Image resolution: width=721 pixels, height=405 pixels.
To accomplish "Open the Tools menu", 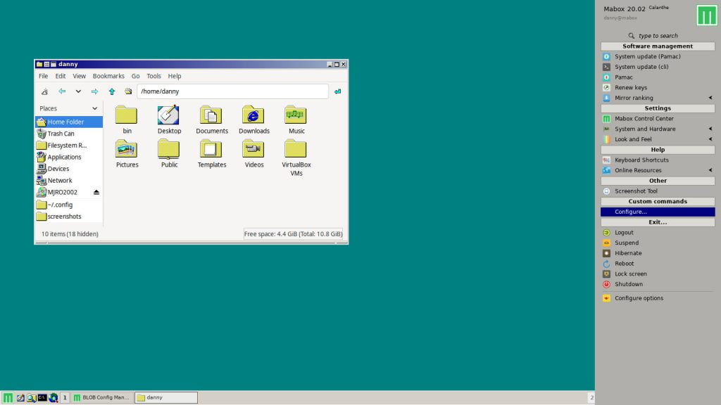I will 153,76.
